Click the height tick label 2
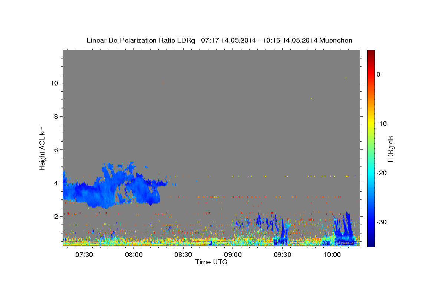The height and width of the screenshot is (296, 445). point(56,216)
